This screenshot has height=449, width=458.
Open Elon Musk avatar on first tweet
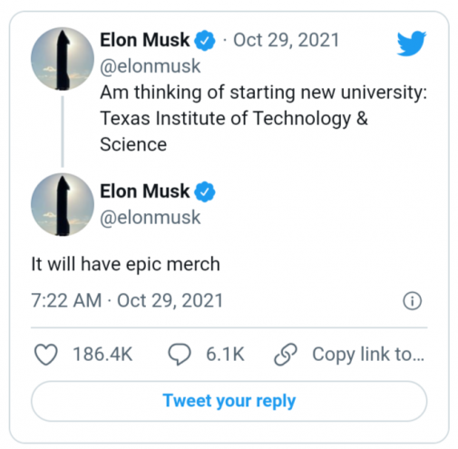63,59
